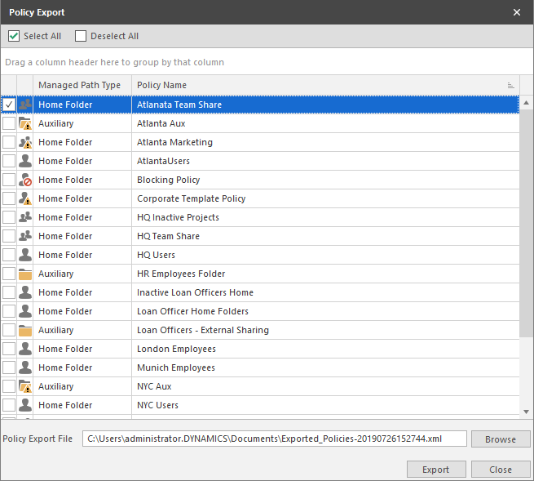Click the Atlanta Aux folder warning icon
This screenshot has width=534, height=481.
click(24, 123)
